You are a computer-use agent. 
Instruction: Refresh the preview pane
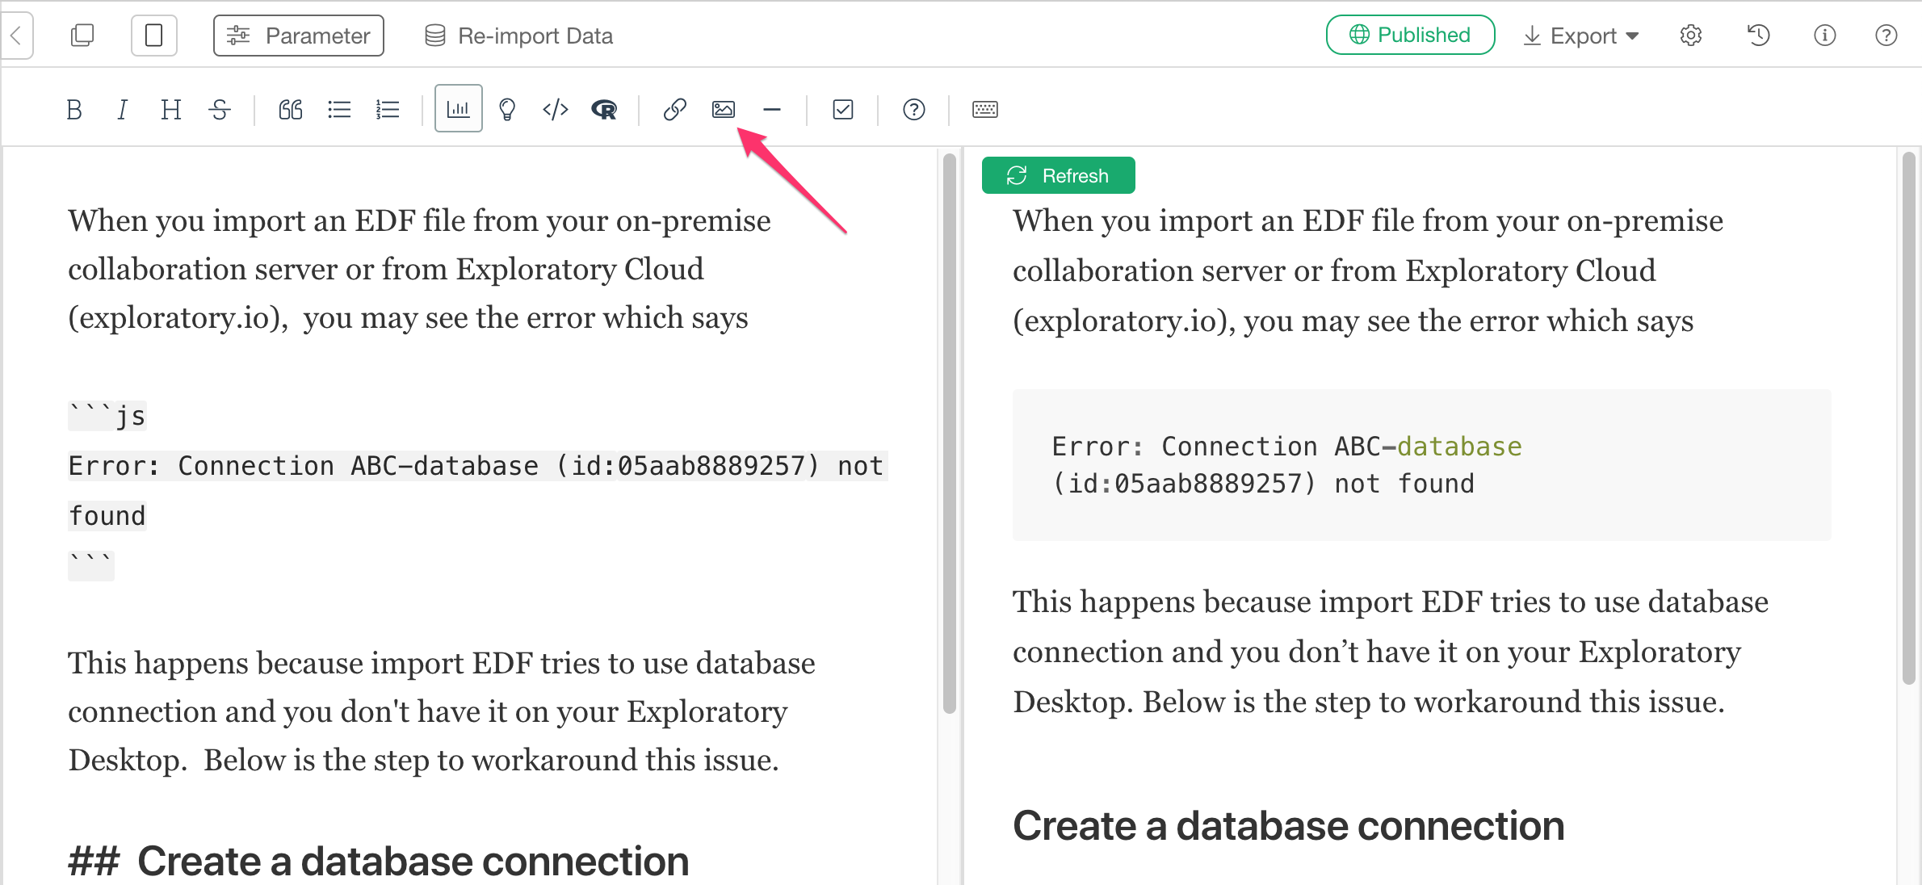(1059, 175)
